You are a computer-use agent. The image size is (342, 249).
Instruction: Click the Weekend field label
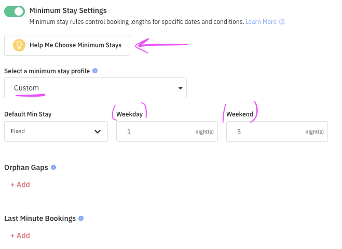coord(240,114)
